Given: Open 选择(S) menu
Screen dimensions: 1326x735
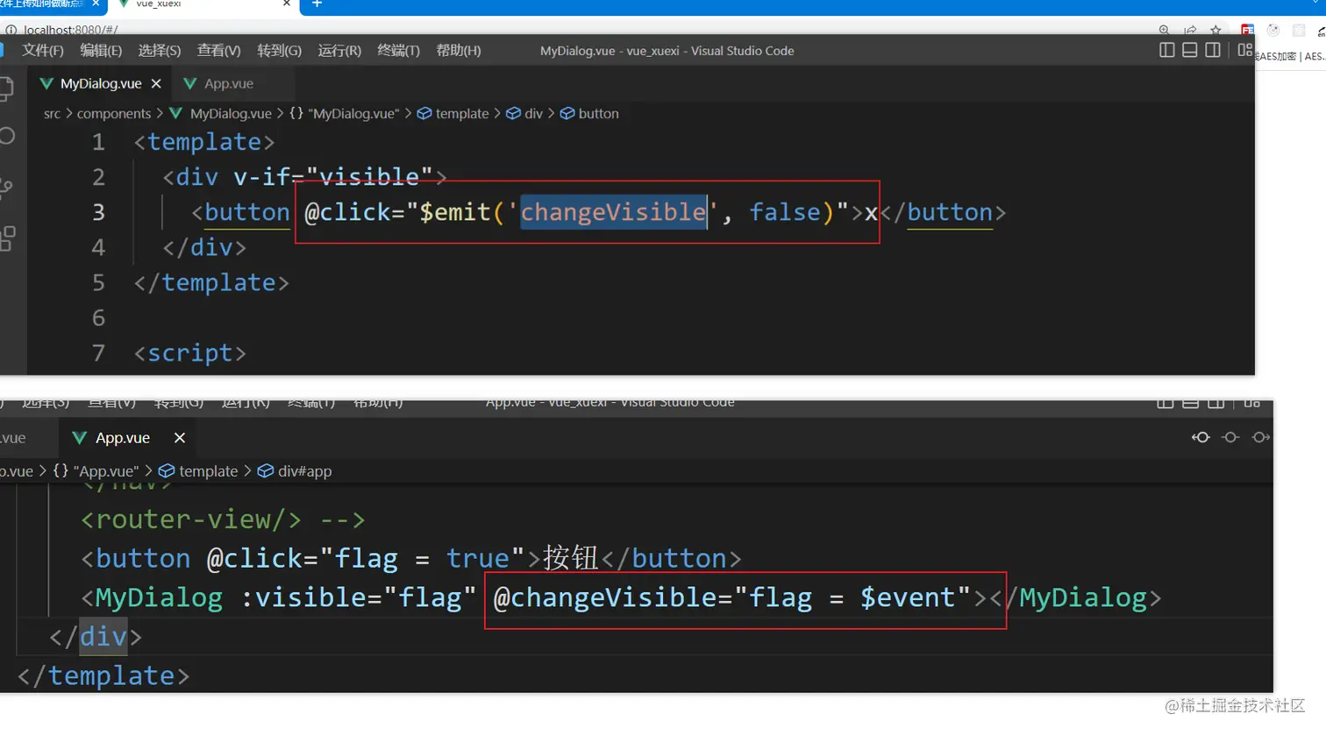Looking at the screenshot, I should point(160,50).
